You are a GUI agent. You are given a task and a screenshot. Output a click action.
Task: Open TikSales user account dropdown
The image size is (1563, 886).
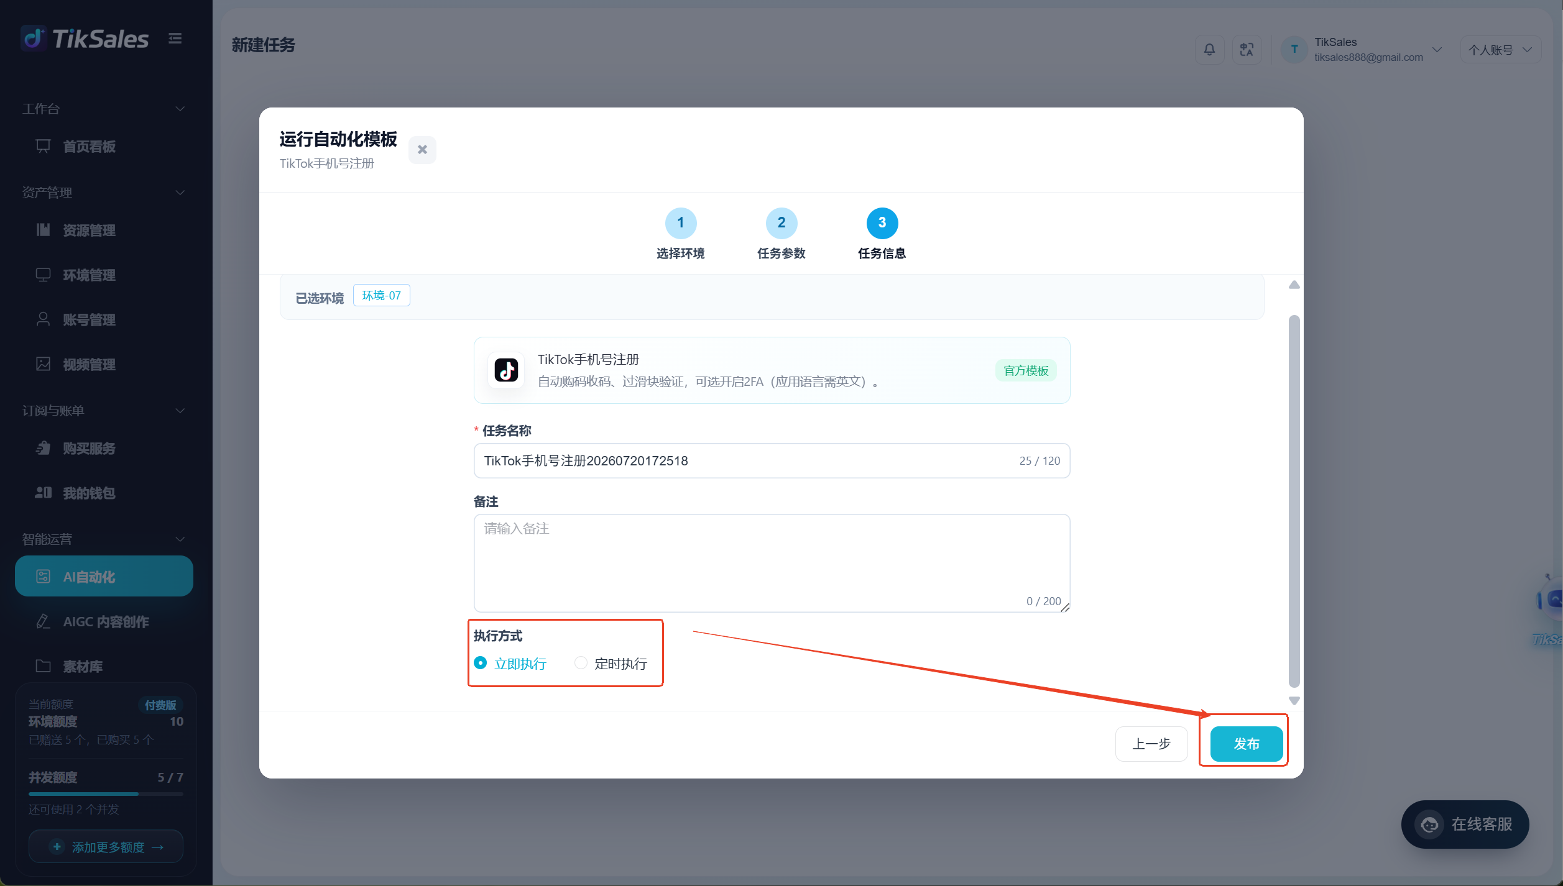[x=1362, y=50]
